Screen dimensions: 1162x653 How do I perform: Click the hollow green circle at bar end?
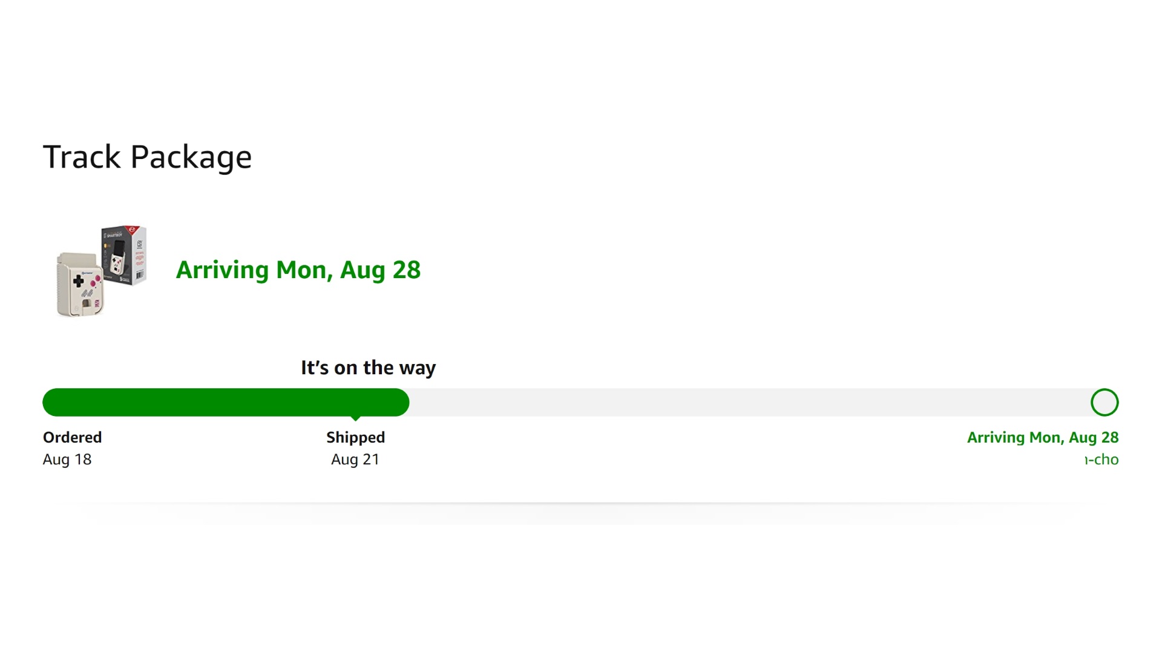click(1105, 403)
